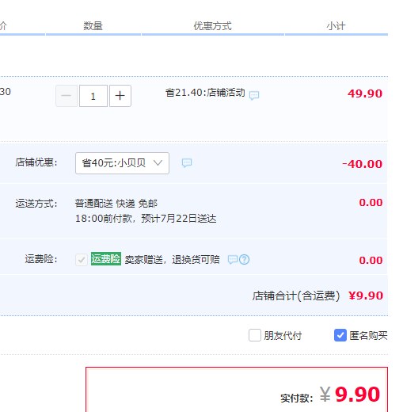Open the 运费险 help question mark icon

coord(245,260)
